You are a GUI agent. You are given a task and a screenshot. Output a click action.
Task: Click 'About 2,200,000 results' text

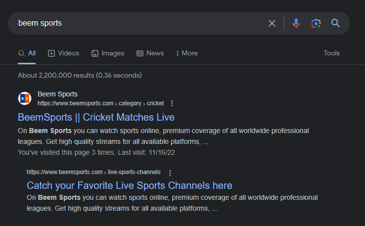tap(80, 75)
